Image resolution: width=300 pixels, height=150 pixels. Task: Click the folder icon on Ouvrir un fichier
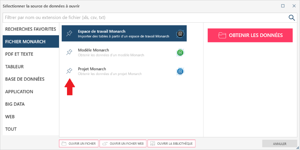[64, 144]
